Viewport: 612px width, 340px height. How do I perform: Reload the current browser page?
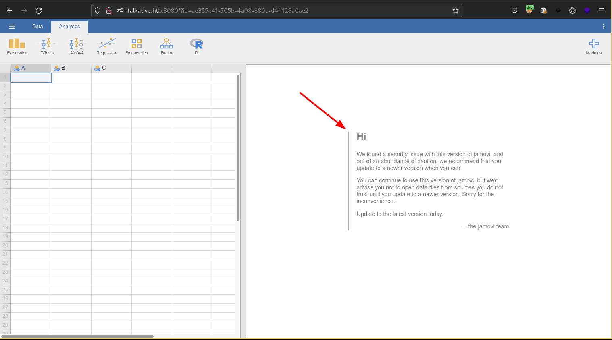[39, 11]
